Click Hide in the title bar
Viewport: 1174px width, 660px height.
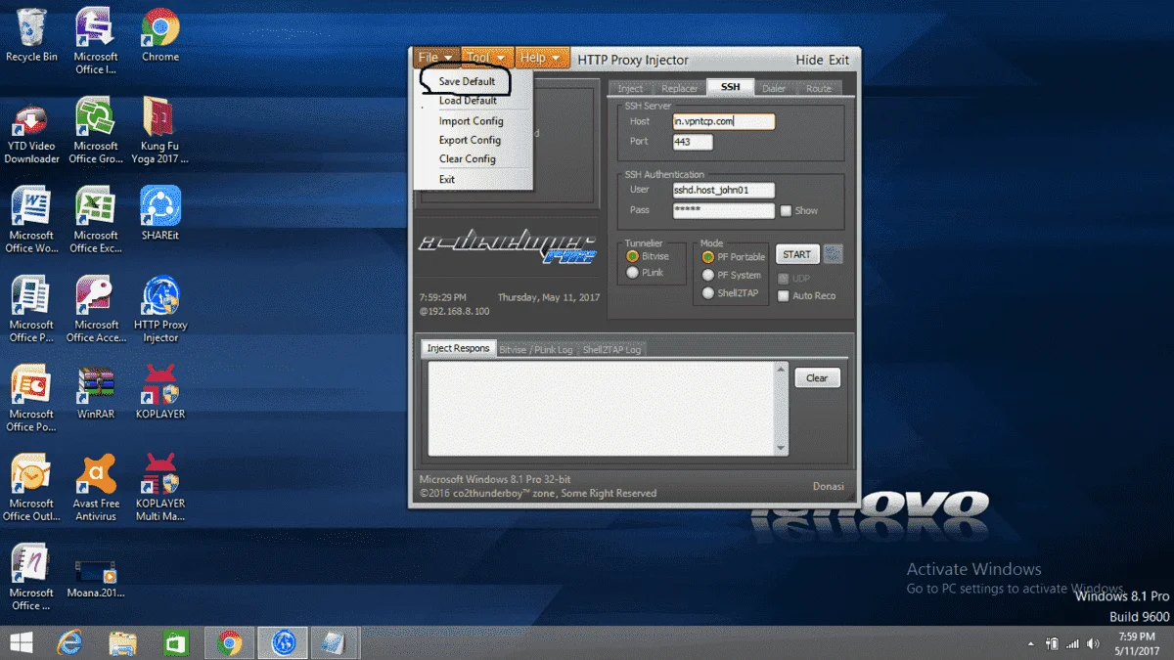(809, 60)
